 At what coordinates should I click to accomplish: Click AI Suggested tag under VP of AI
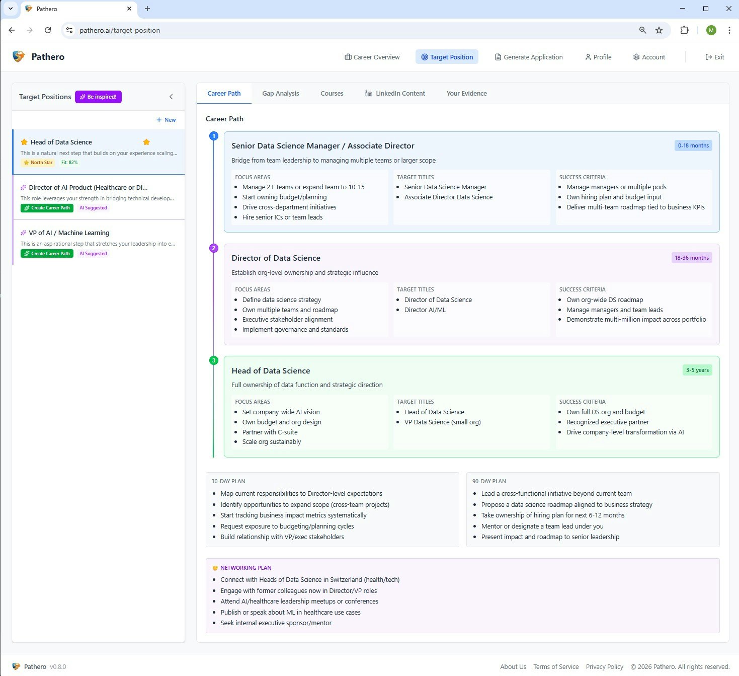93,254
